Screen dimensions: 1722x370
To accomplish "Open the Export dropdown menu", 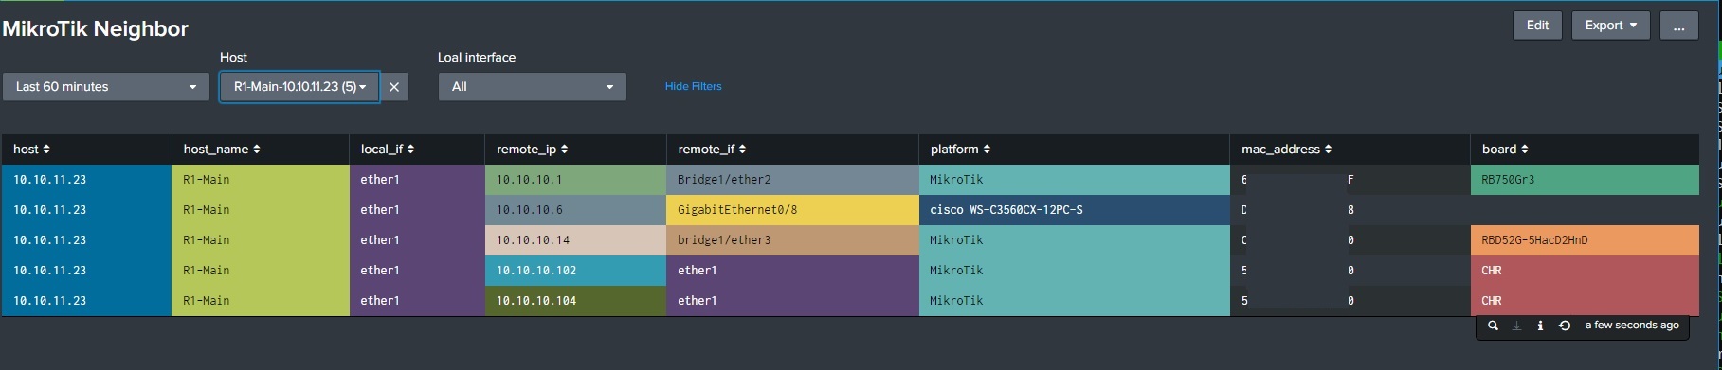I will tap(1611, 26).
